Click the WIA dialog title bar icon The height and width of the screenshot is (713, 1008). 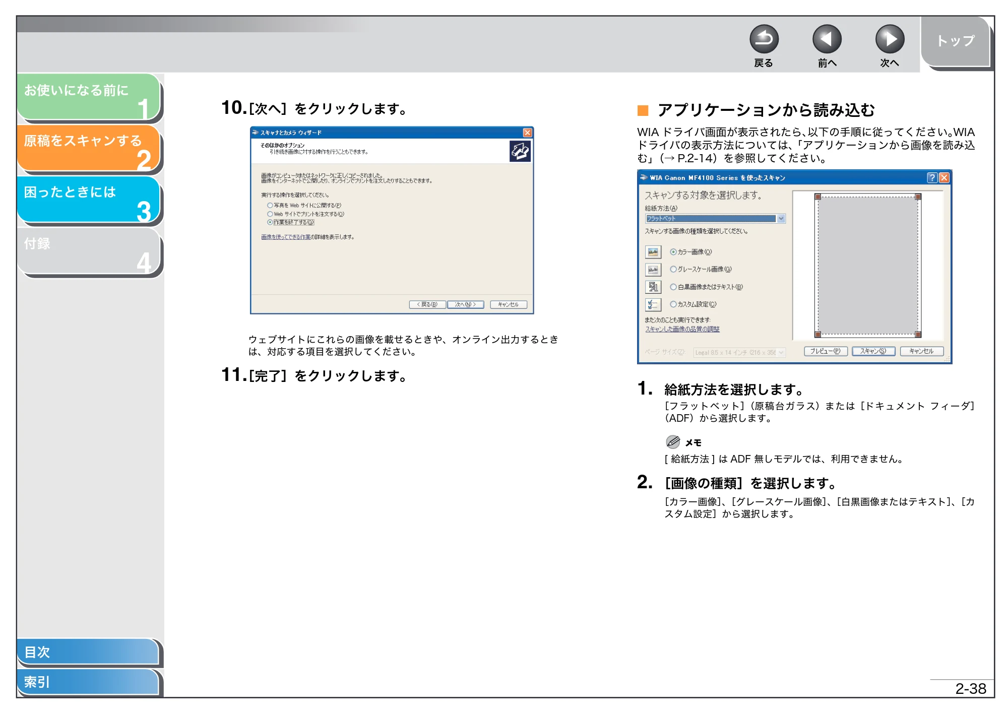coord(644,177)
